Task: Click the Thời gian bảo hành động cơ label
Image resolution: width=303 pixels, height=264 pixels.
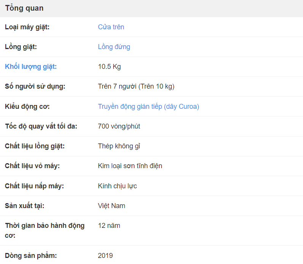Action: (x=44, y=231)
